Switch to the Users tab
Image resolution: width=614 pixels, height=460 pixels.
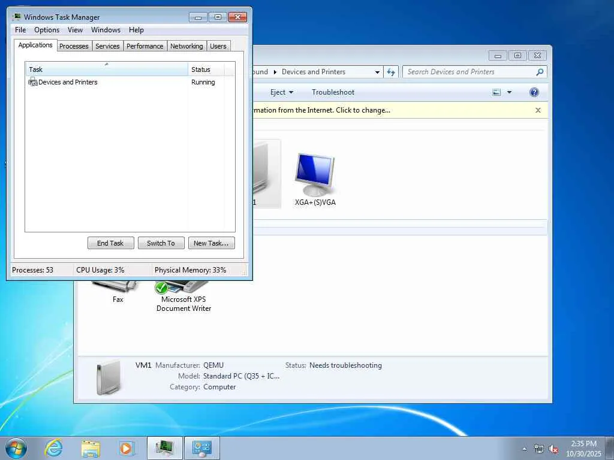pos(218,46)
